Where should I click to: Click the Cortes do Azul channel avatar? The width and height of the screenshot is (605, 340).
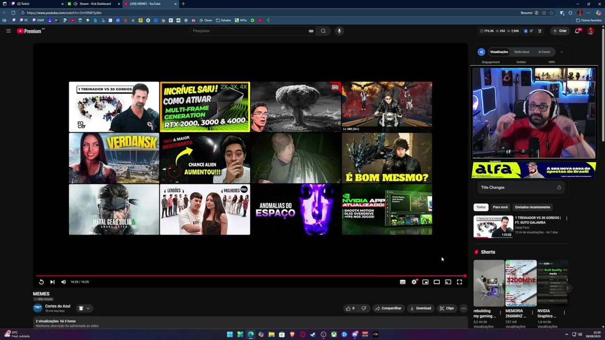[x=37, y=308]
